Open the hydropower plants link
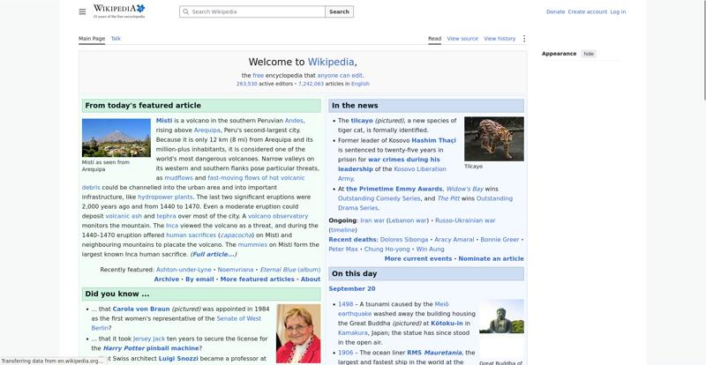The image size is (706, 365). (165, 197)
